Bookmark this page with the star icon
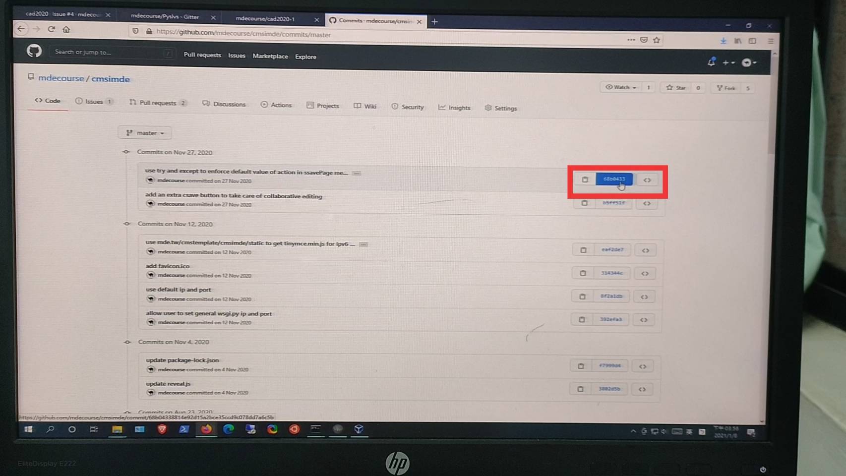 tap(657, 40)
